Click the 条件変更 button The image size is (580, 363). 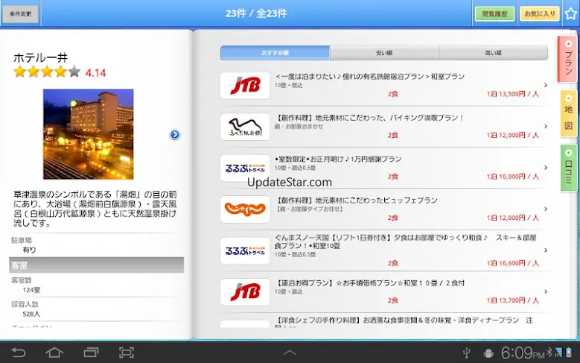20,13
